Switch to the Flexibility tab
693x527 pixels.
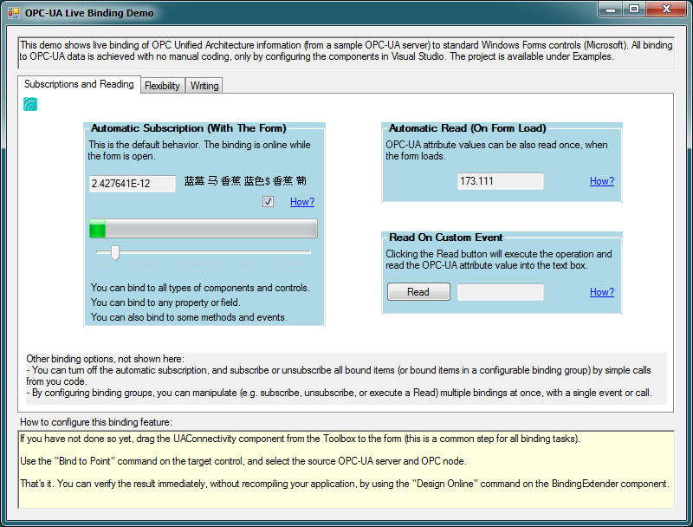point(162,85)
